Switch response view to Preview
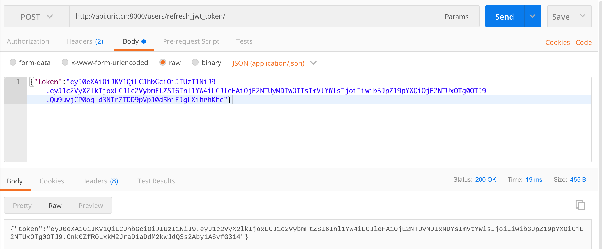 pyautogui.click(x=91, y=206)
